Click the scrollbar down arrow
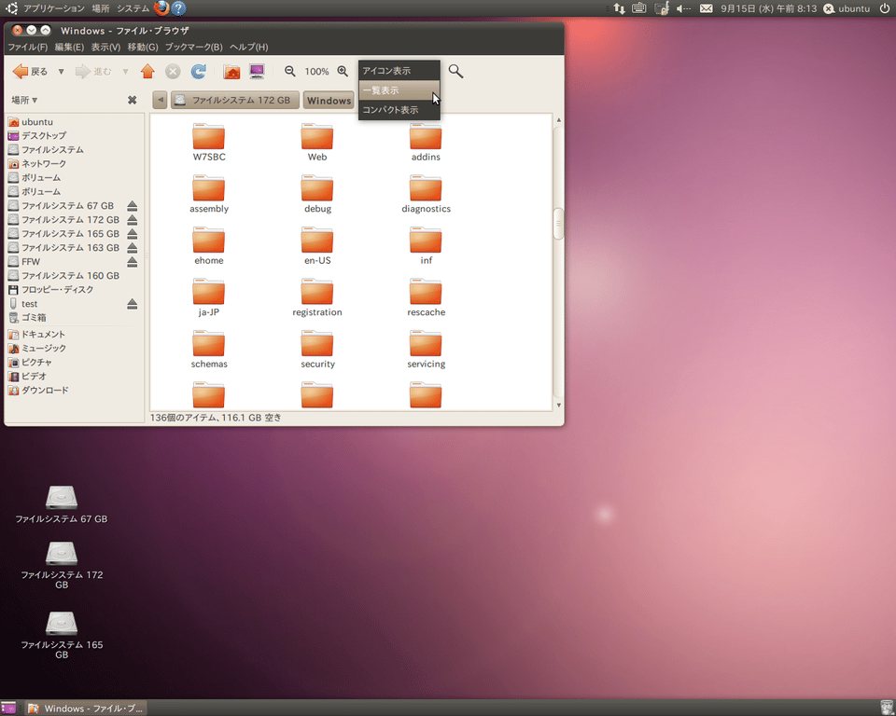 click(x=558, y=405)
